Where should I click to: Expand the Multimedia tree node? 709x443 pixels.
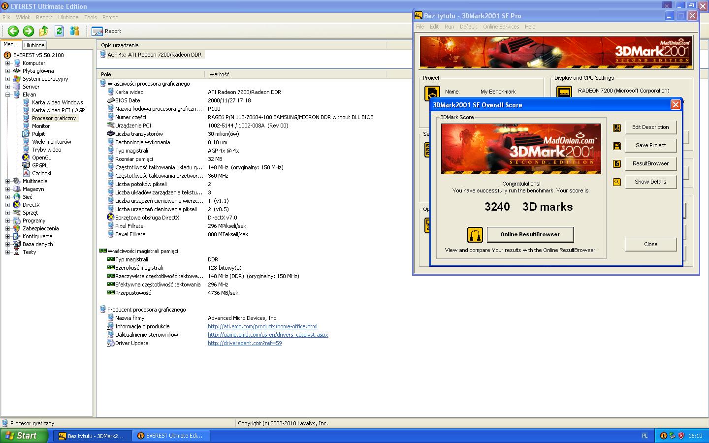(7, 181)
